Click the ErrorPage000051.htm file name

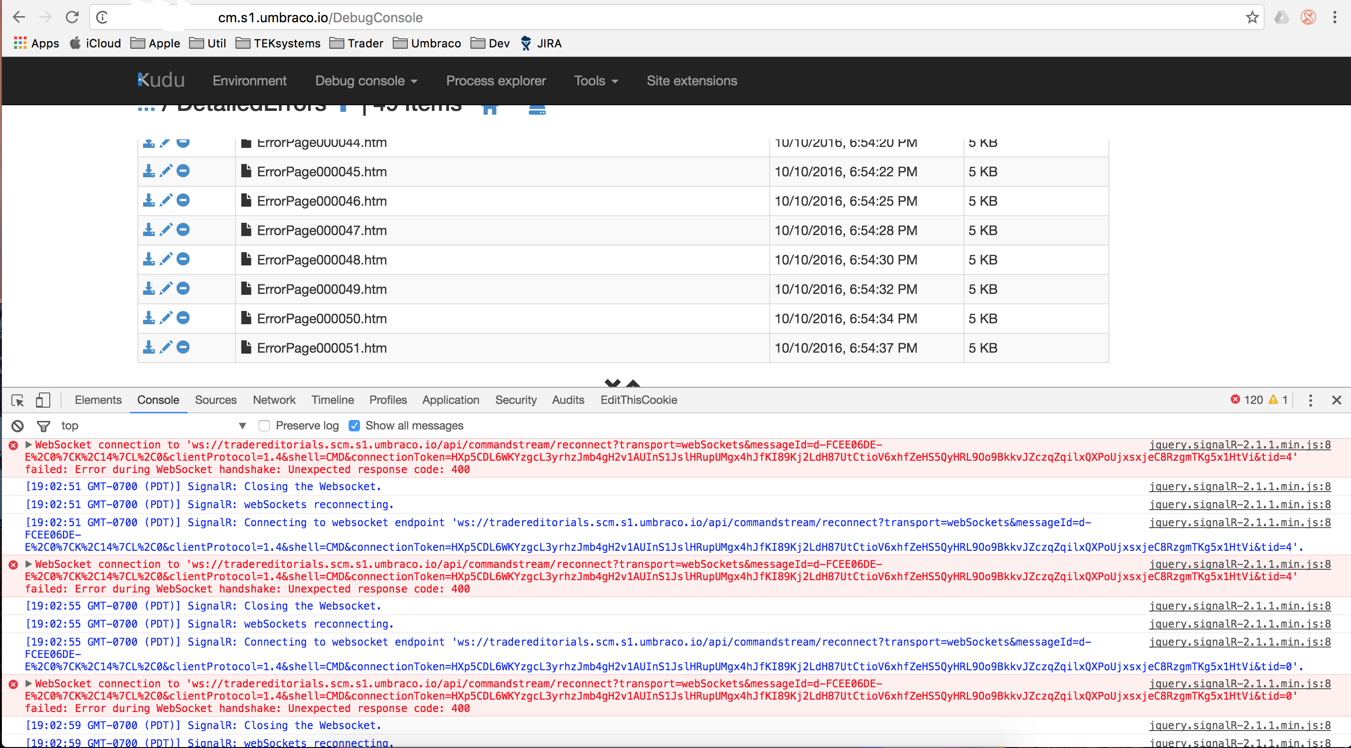[x=322, y=348]
